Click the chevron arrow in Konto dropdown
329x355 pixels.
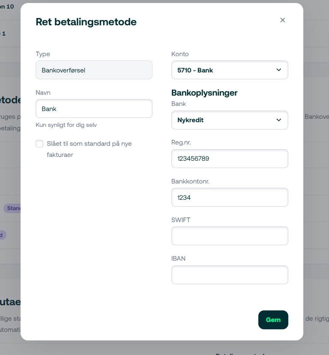pyautogui.click(x=279, y=70)
